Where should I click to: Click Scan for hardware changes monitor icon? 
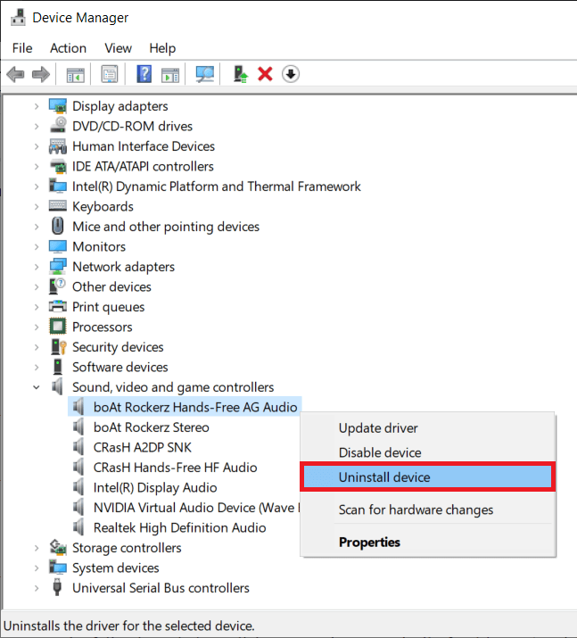pyautogui.click(x=204, y=74)
